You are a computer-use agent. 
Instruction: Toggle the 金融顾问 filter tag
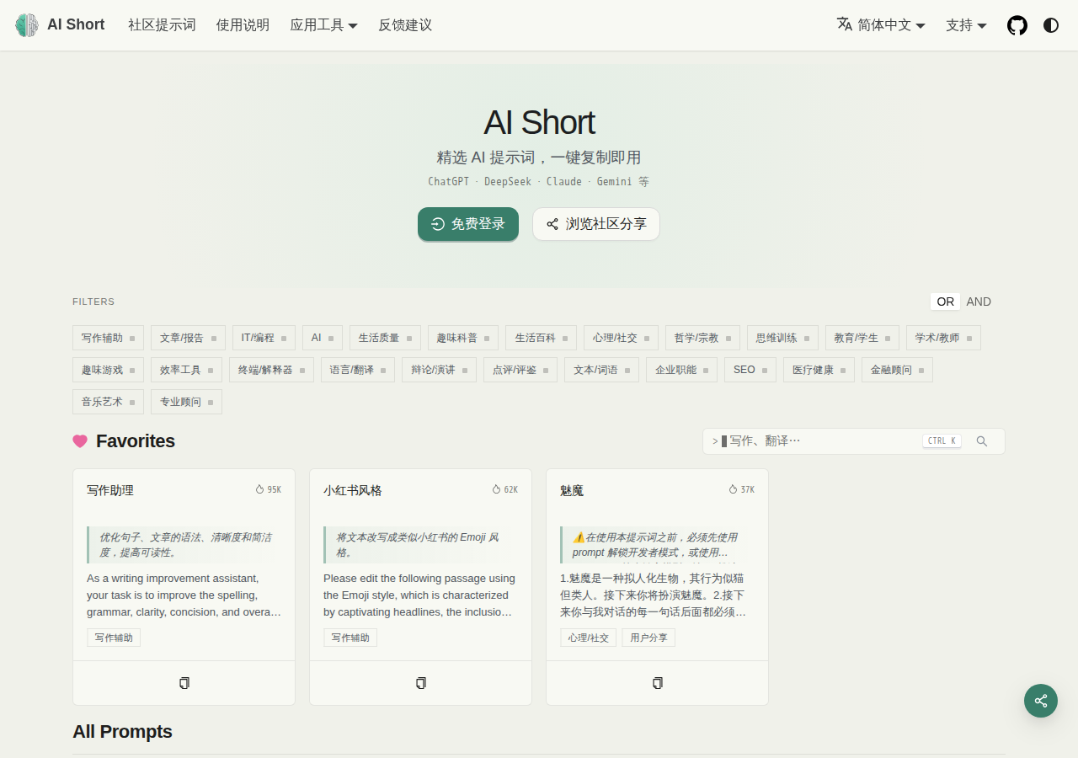pos(897,370)
